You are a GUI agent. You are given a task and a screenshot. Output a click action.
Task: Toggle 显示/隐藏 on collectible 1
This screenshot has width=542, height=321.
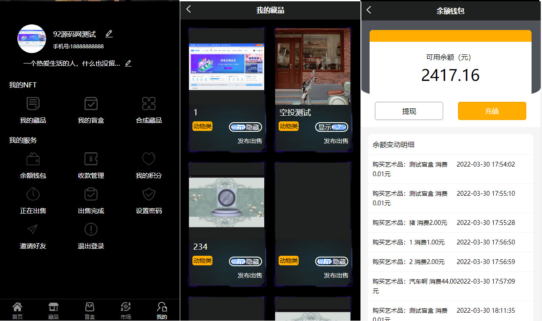coord(246,127)
